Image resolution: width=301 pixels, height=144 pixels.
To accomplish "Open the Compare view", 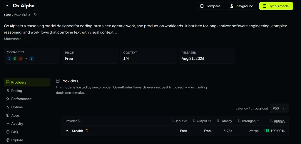I will (x=210, y=6).
